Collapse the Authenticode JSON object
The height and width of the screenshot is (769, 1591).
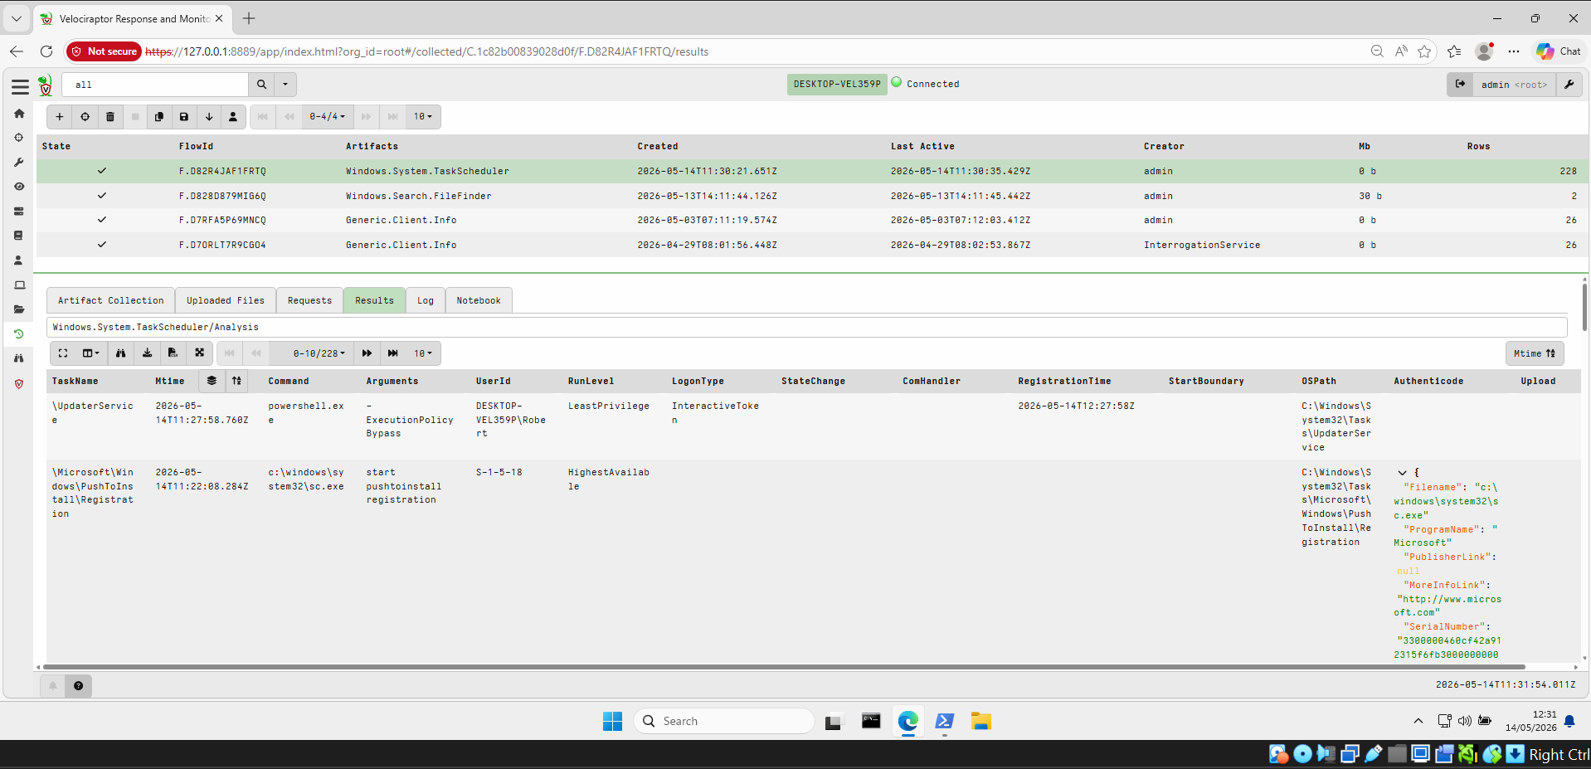[x=1402, y=473]
